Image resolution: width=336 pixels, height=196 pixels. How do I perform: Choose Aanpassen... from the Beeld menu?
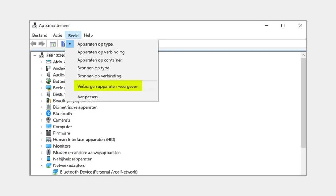coord(89,97)
